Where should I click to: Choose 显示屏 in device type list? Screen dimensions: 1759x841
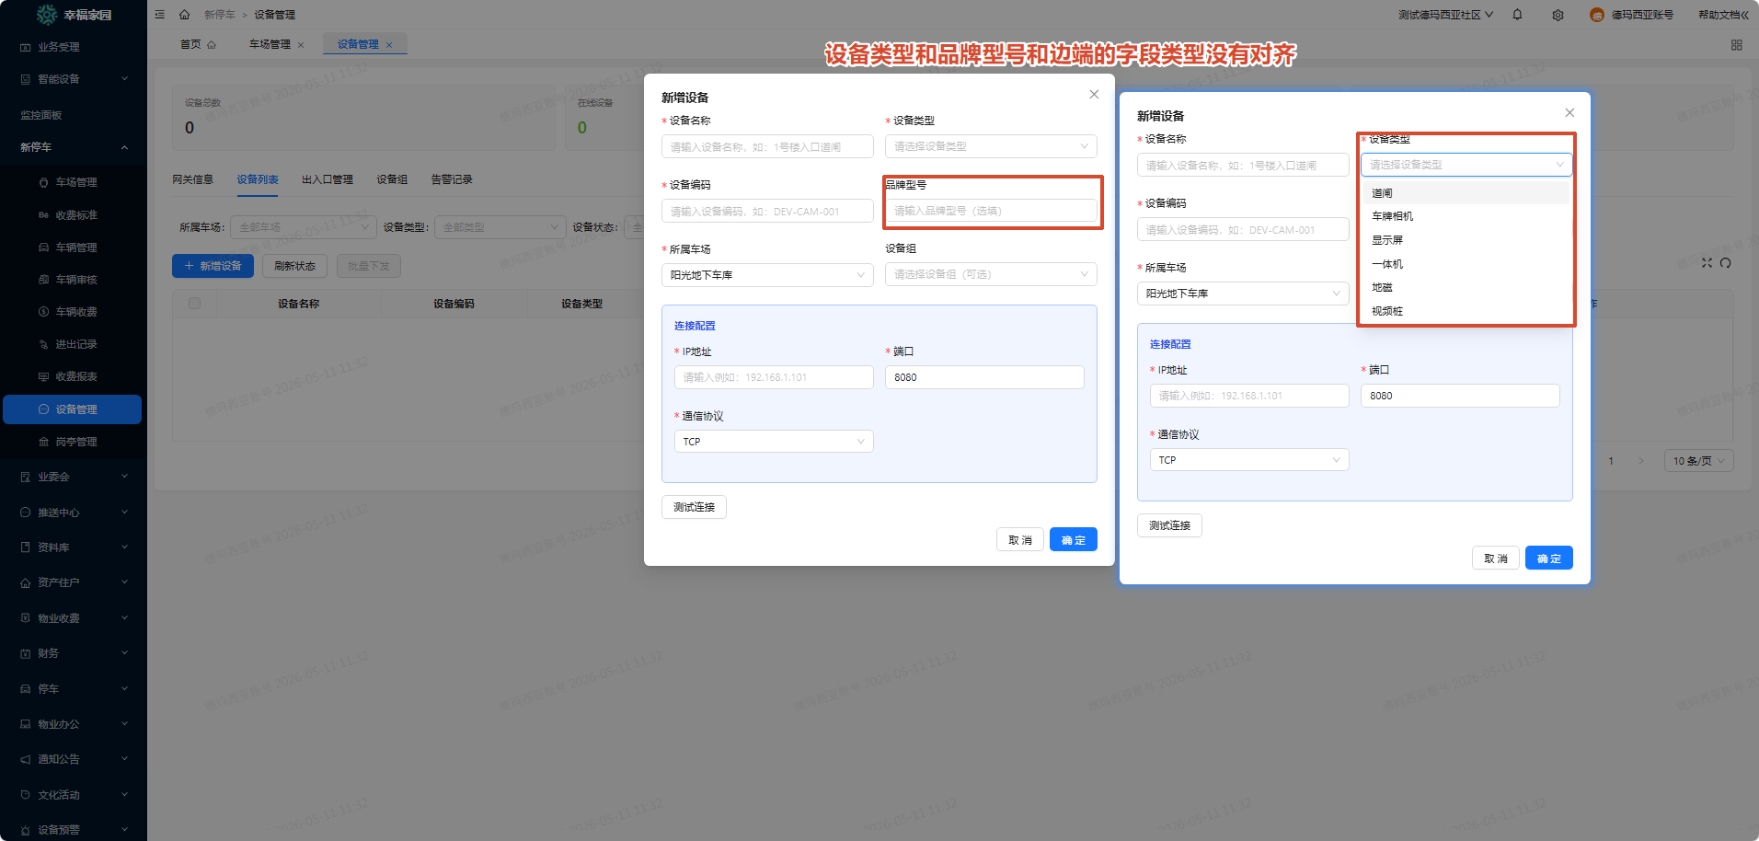(1466, 240)
